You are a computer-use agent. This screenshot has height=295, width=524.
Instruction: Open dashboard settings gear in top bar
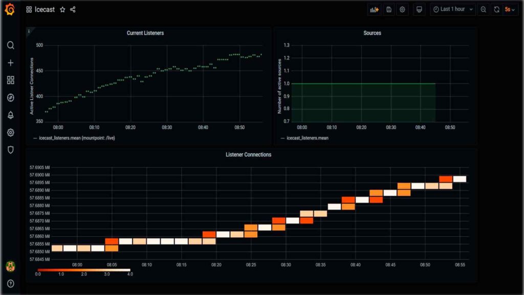click(402, 10)
